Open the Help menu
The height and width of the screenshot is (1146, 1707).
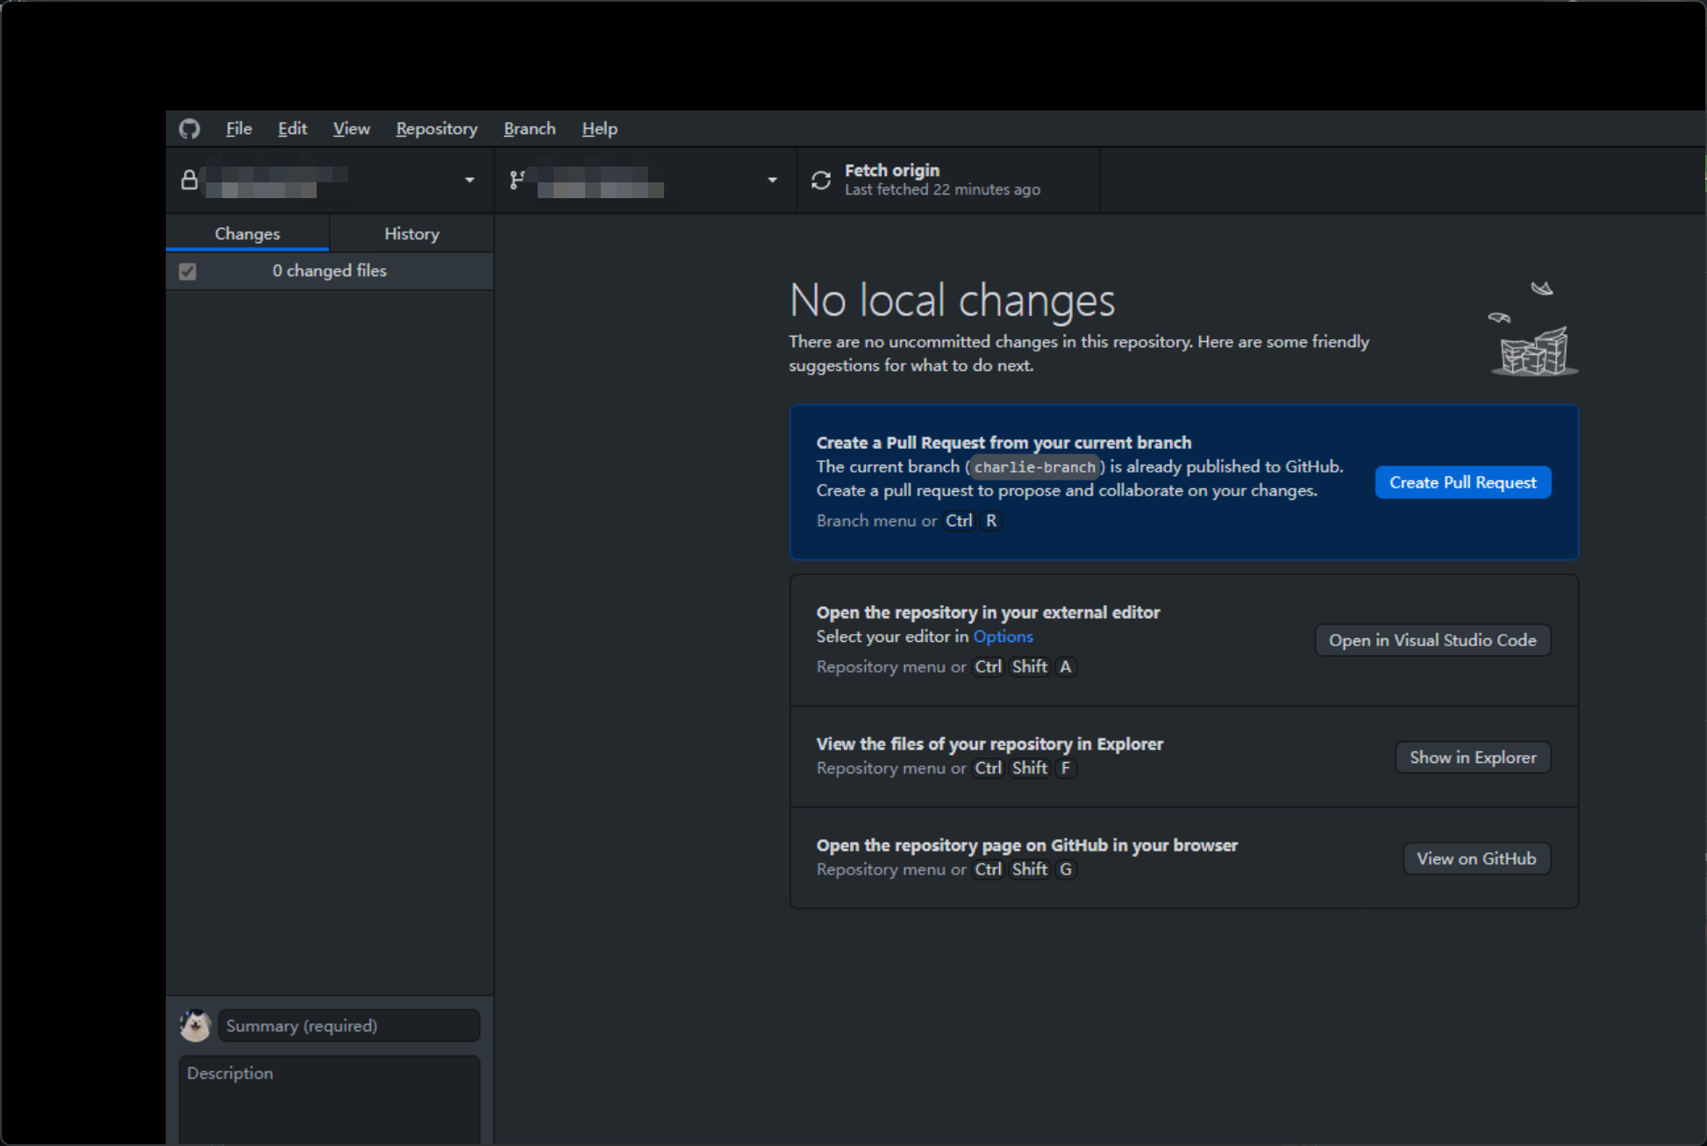pos(599,128)
